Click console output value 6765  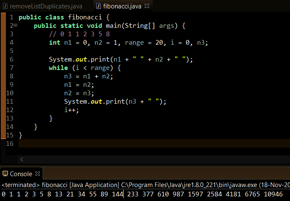(252, 194)
